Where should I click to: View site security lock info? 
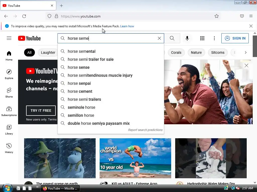click(56, 16)
